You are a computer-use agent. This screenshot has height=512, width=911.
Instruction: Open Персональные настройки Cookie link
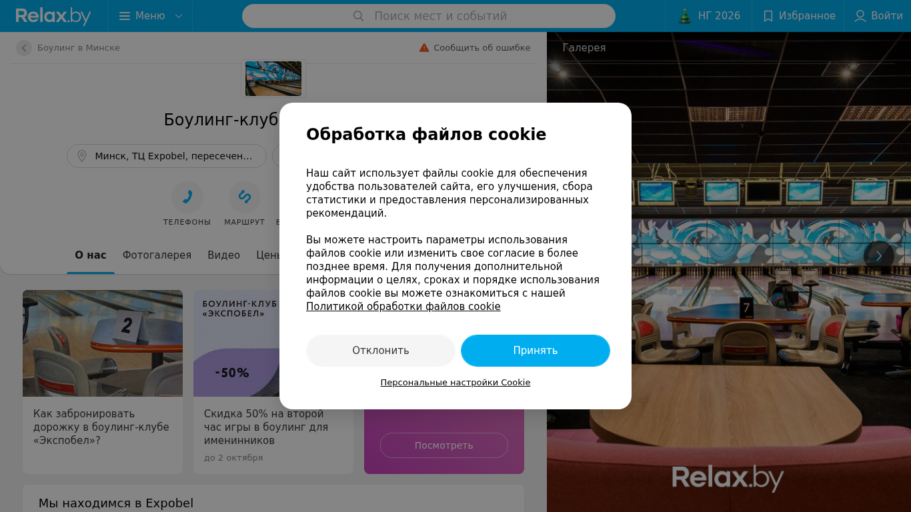pyautogui.click(x=455, y=383)
